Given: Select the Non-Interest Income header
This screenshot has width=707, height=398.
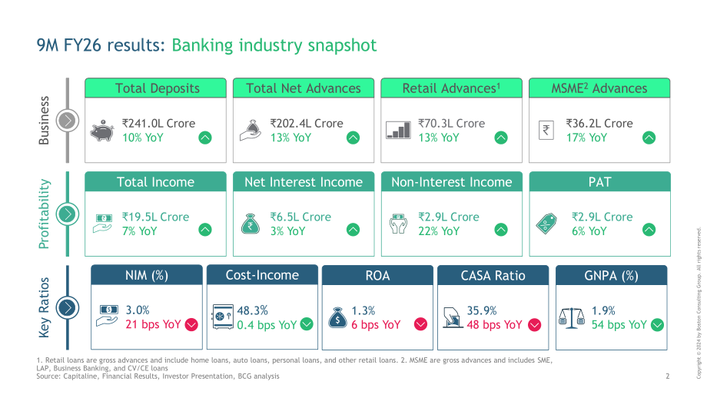Looking at the screenshot, I should click(451, 181).
